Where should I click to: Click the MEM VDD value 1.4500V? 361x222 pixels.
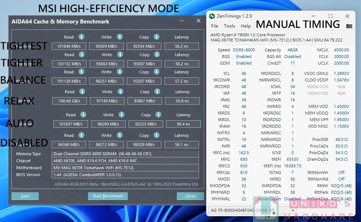[341, 106]
